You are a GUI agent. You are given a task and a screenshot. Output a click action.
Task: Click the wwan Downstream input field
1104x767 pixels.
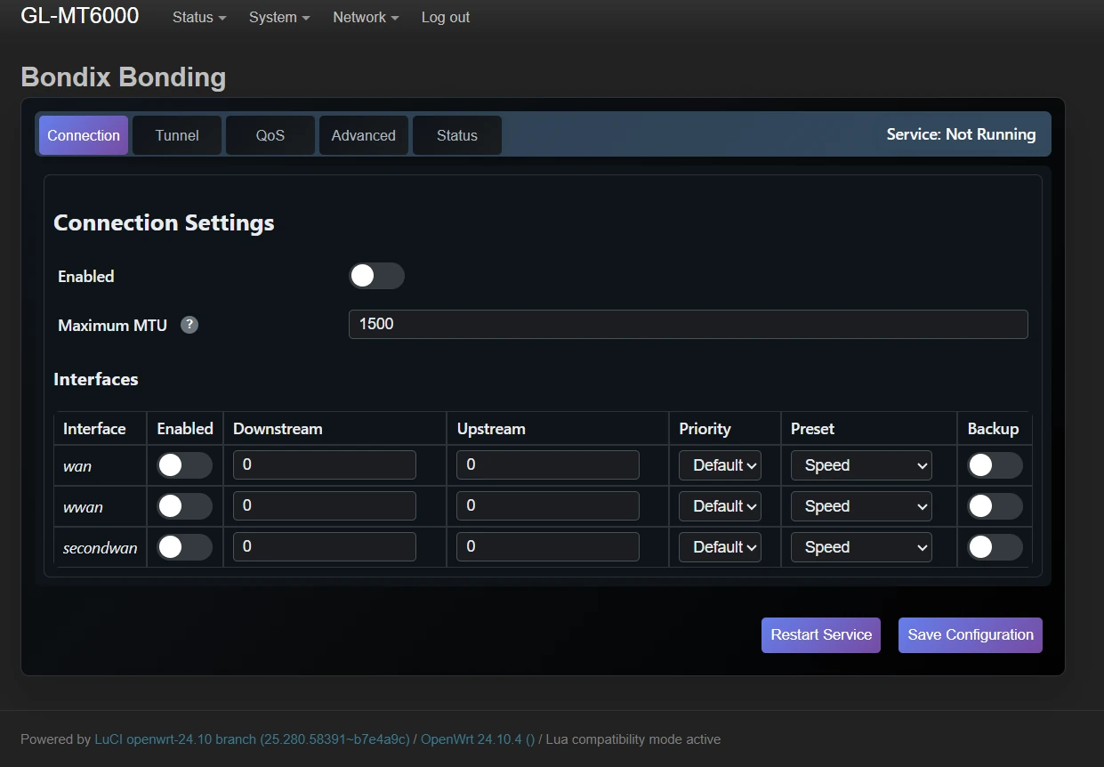325,506
